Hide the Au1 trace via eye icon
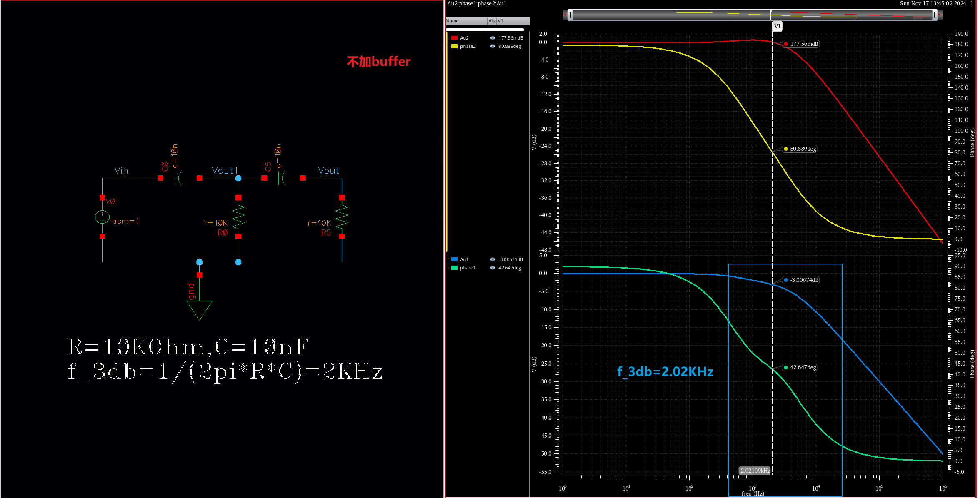Image resolution: width=978 pixels, height=498 pixels. (493, 259)
